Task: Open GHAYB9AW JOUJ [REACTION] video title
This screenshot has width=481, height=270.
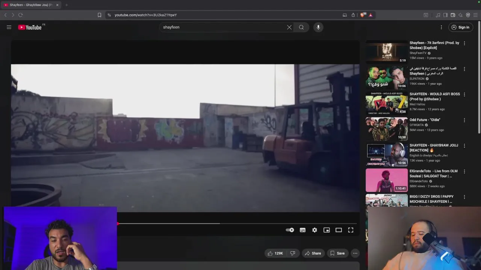Action: coord(434,148)
